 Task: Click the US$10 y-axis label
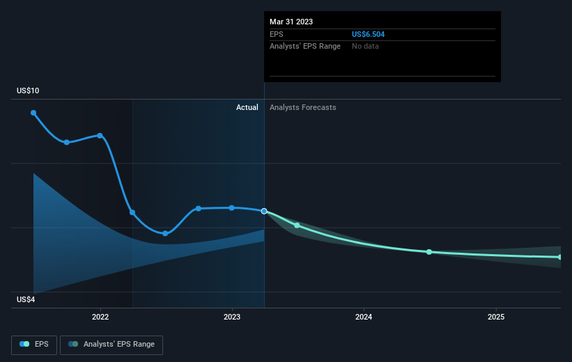28,90
